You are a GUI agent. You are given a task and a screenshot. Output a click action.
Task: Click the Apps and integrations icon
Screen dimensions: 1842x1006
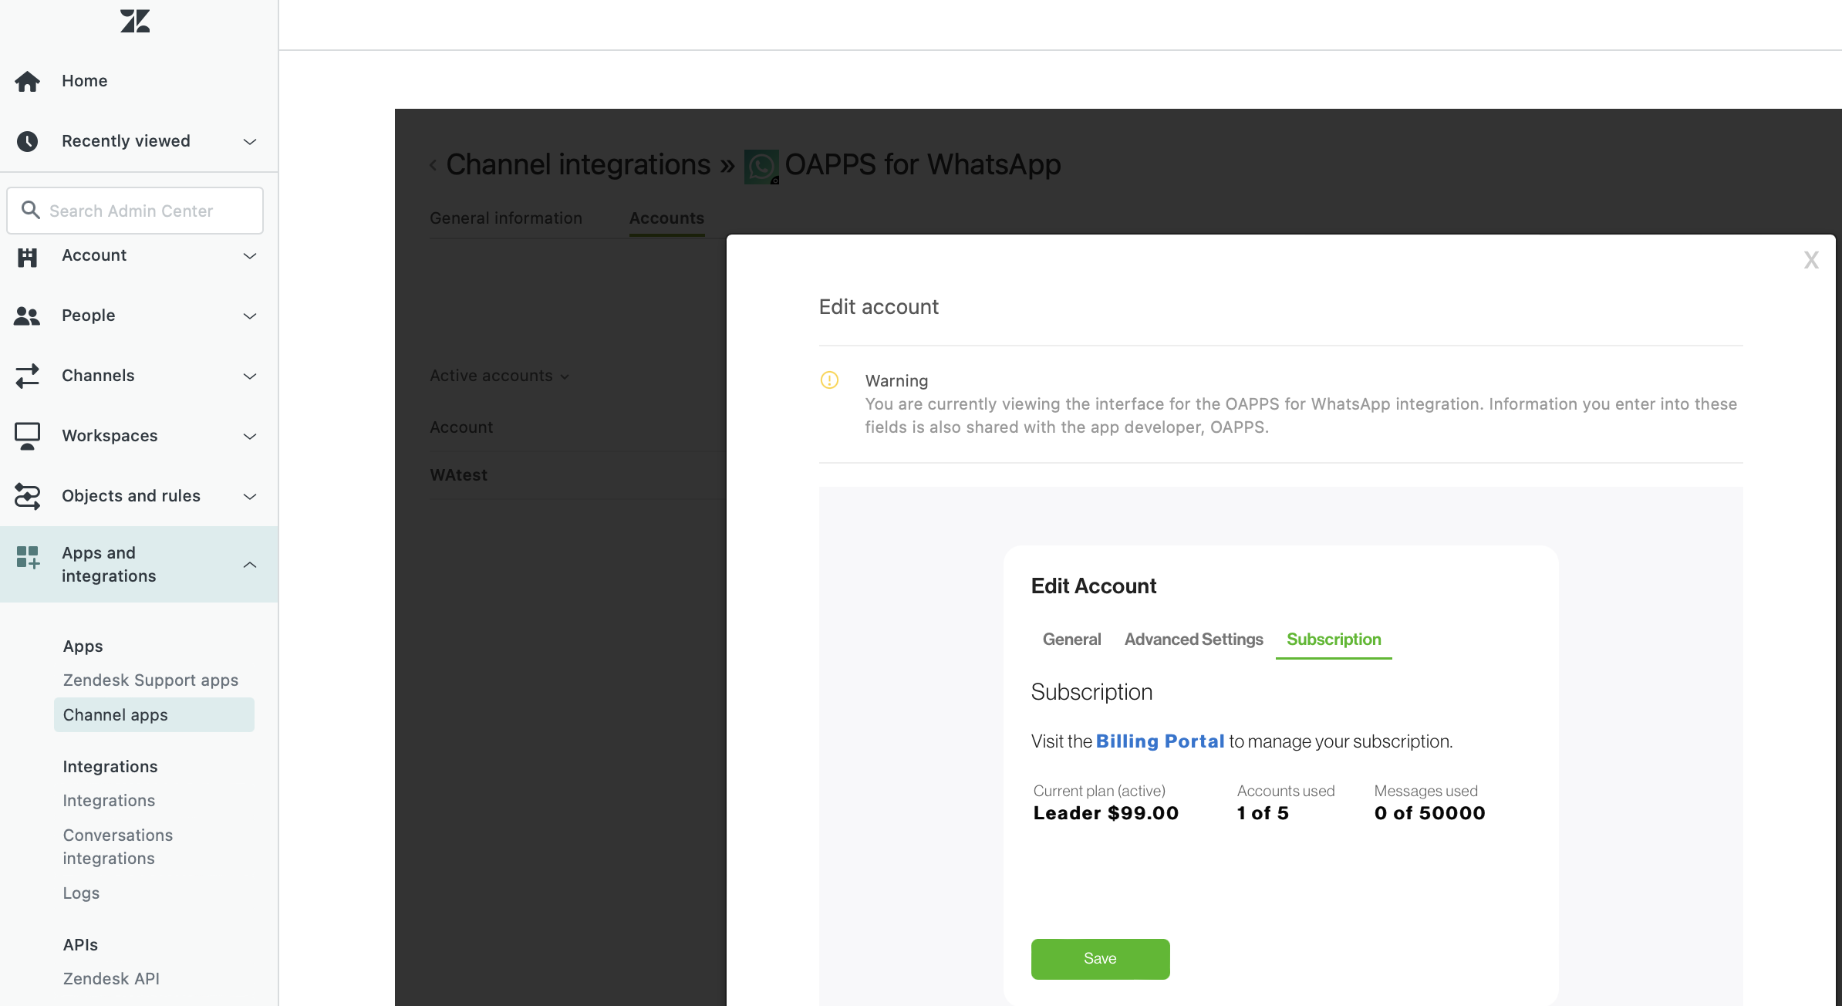(27, 558)
